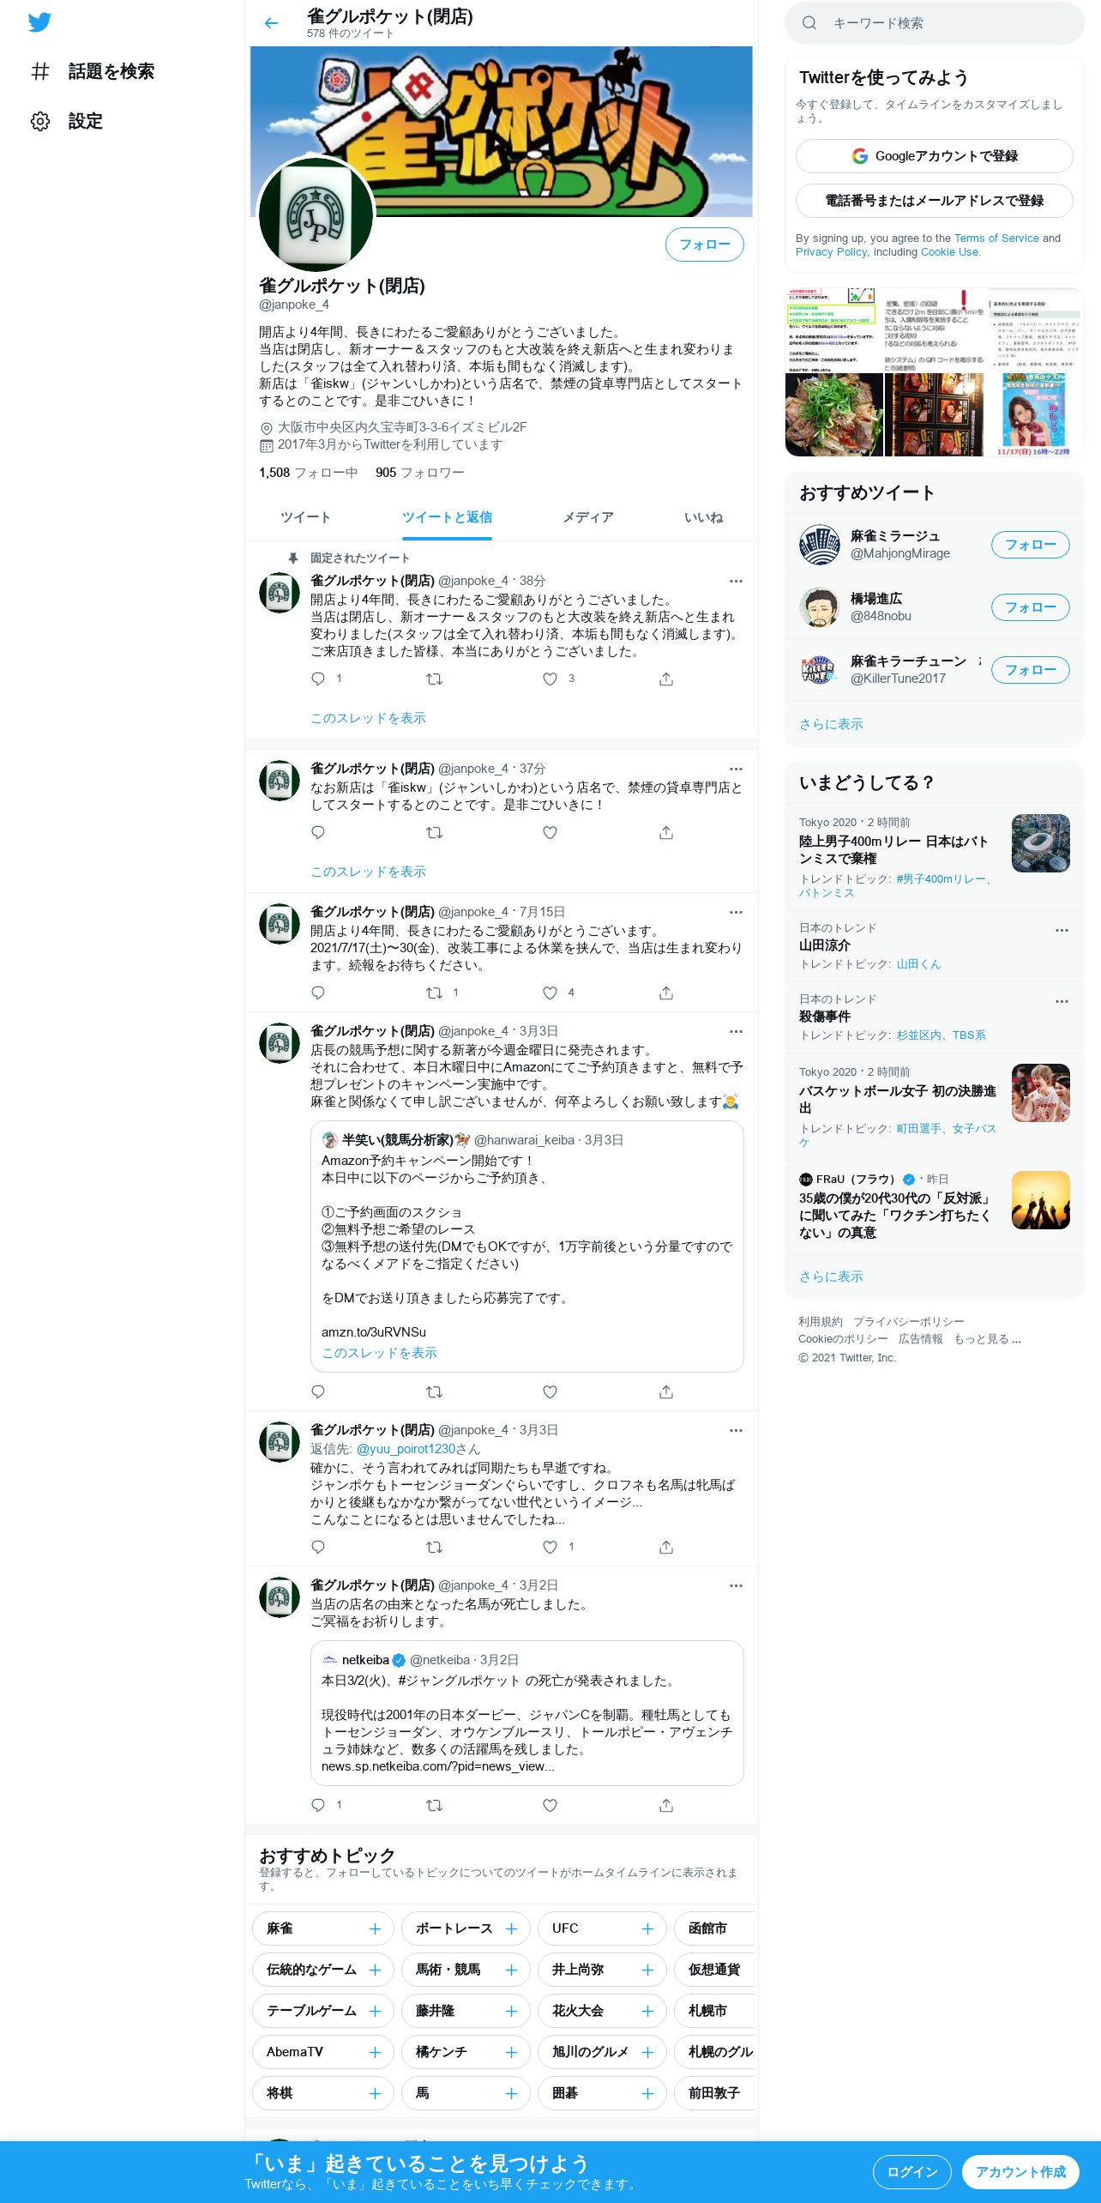
Task: Share the 3月2日 名馬が死亡 tweet
Action: [666, 1805]
